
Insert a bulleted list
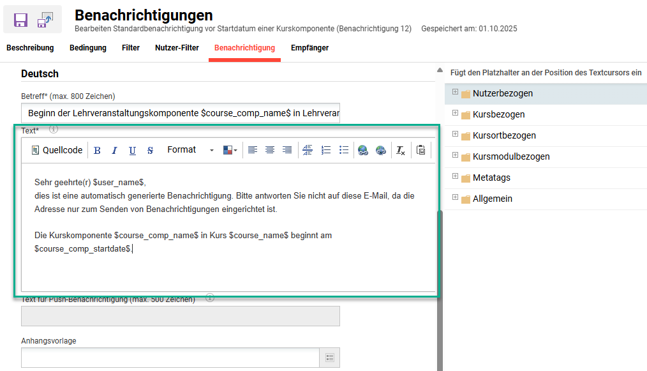[343, 149]
